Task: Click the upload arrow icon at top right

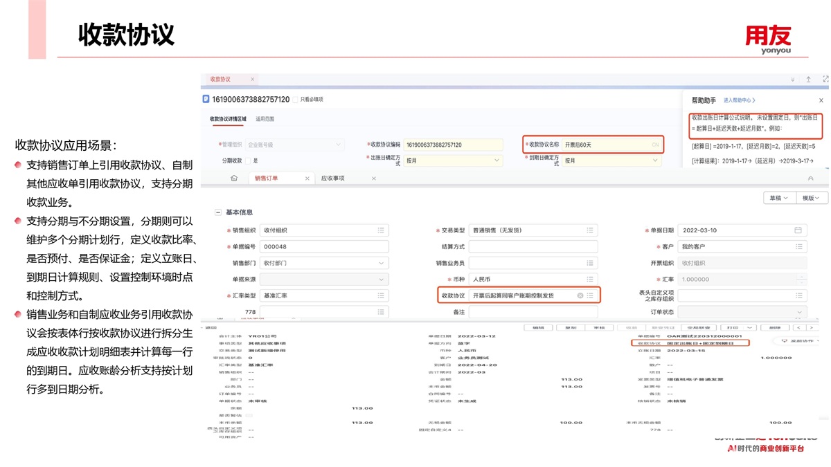Action: (x=808, y=80)
